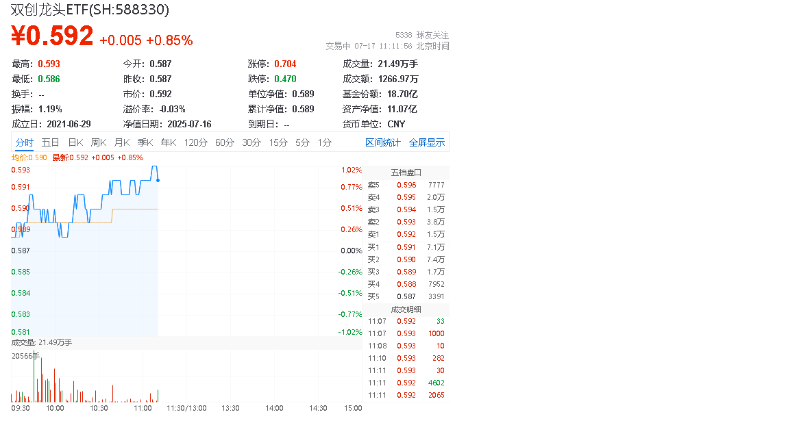Select the 15分 interval chart
The width and height of the screenshot is (799, 421).
coord(278,142)
